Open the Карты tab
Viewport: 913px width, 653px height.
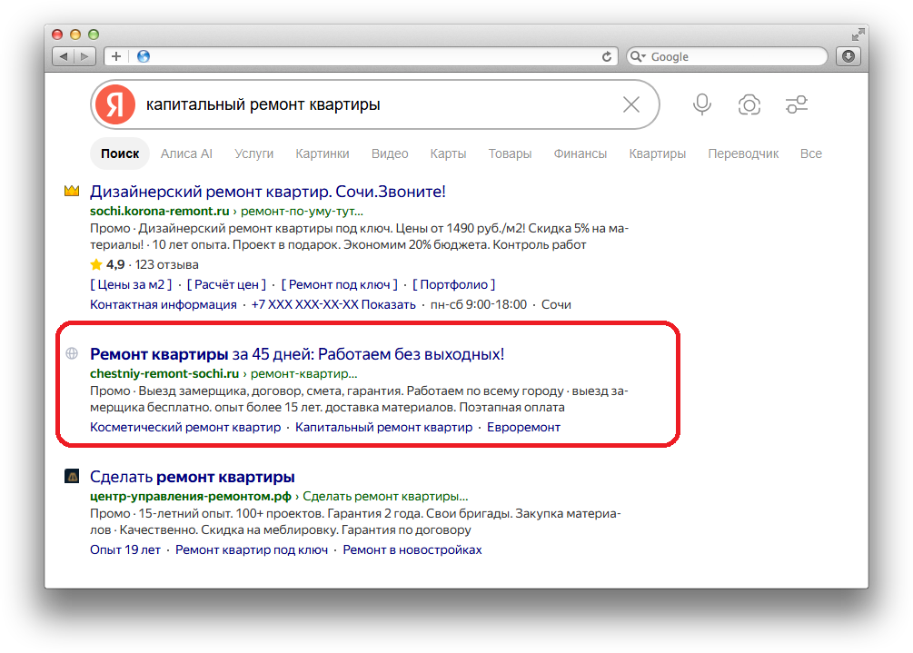click(x=448, y=153)
